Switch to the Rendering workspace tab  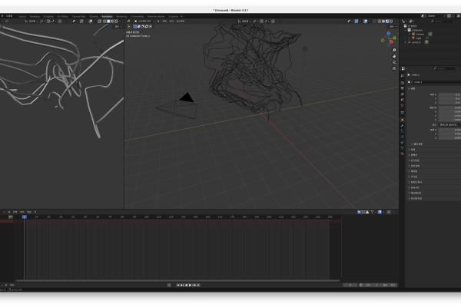pos(121,15)
